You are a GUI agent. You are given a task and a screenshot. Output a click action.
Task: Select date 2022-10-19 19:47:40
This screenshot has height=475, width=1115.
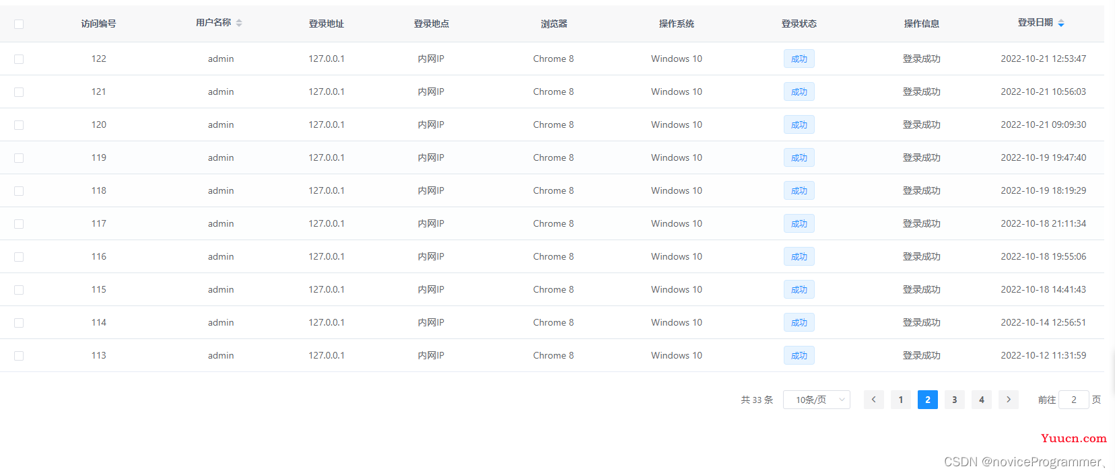pyautogui.click(x=1044, y=157)
